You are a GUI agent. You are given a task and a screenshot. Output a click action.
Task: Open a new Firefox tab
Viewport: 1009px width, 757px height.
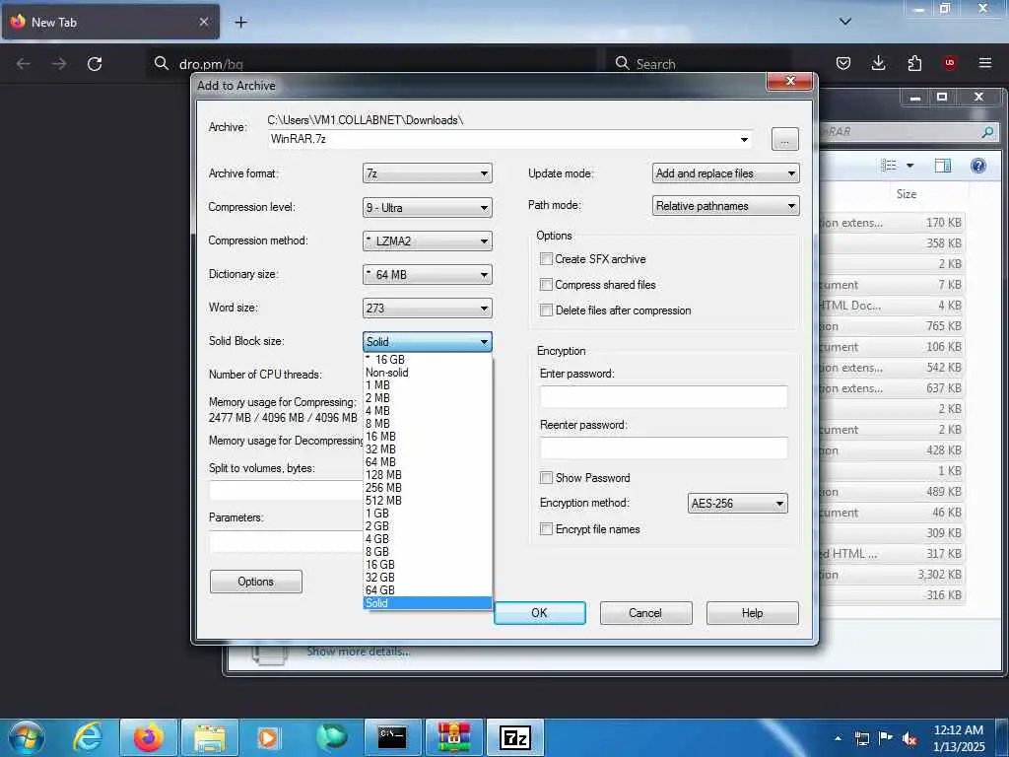240,23
